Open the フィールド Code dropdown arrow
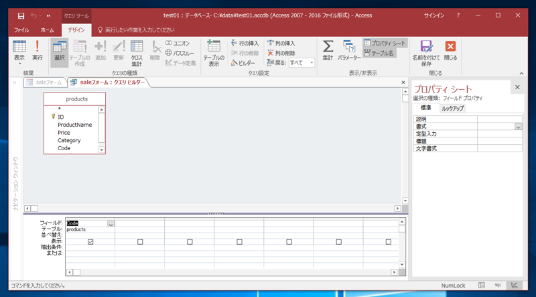The width and height of the screenshot is (536, 297). point(111,223)
